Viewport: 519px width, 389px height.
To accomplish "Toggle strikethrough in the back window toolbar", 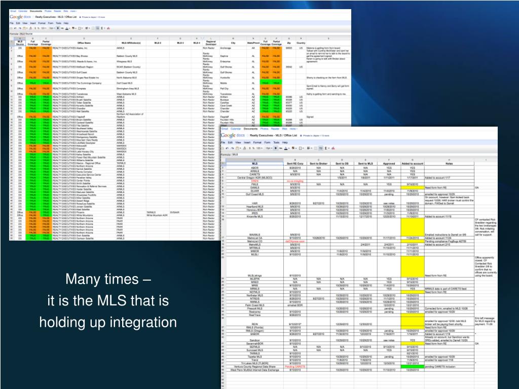I will click(x=62, y=28).
